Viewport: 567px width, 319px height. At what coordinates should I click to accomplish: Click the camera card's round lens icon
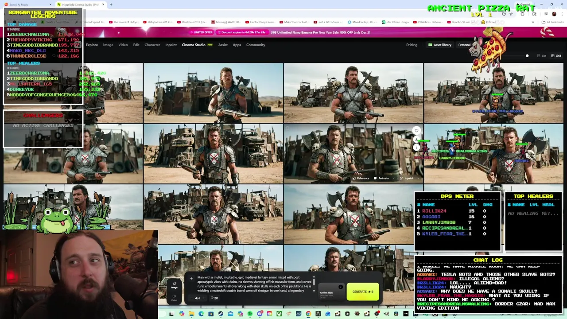(340, 287)
